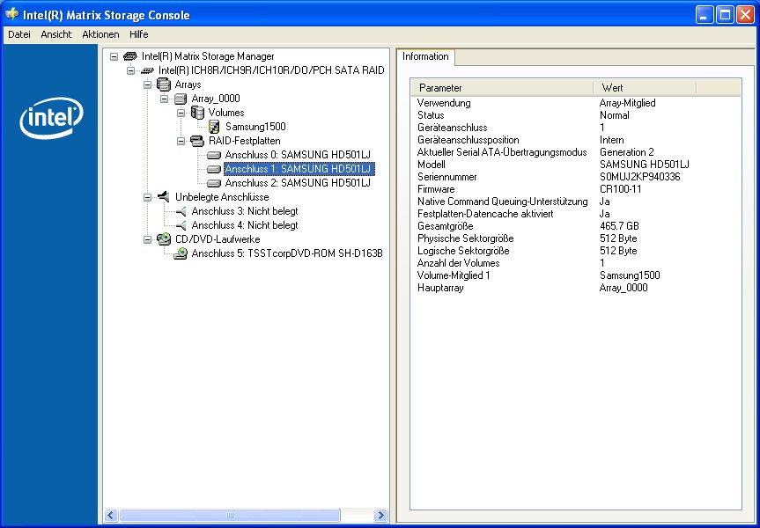Click the Gesamtgröße value 465.7 GB

619,226
